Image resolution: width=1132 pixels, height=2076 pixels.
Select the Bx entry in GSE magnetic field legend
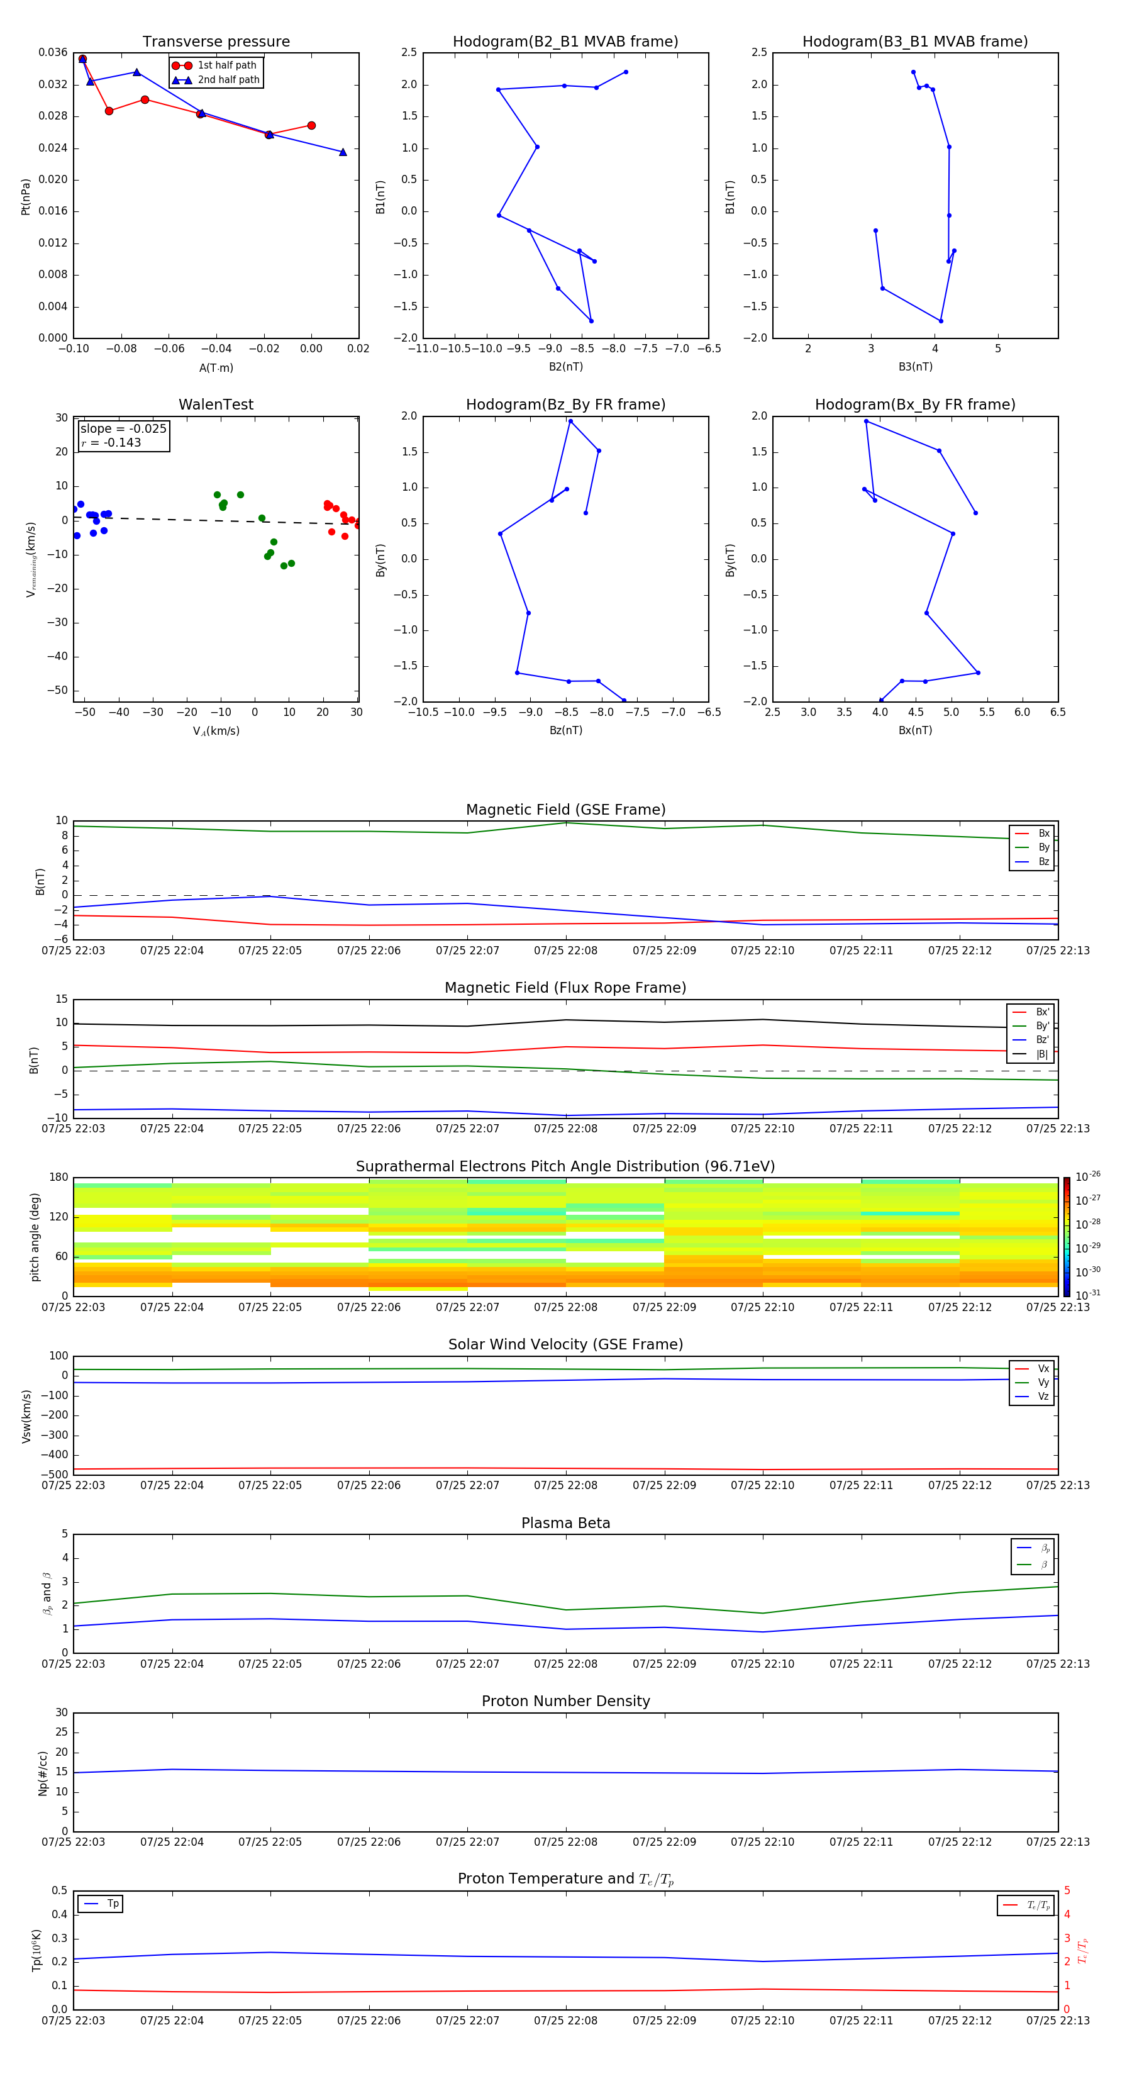(x=1032, y=834)
